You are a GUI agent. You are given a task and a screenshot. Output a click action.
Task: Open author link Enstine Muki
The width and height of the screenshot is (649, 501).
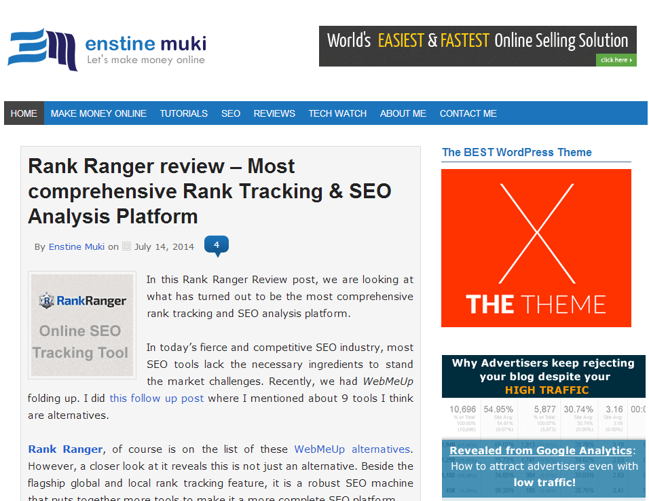[77, 247]
